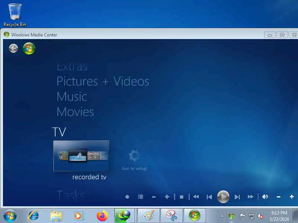The width and height of the screenshot is (298, 223).
Task: Close the Windows Media Center window
Action: point(294,35)
